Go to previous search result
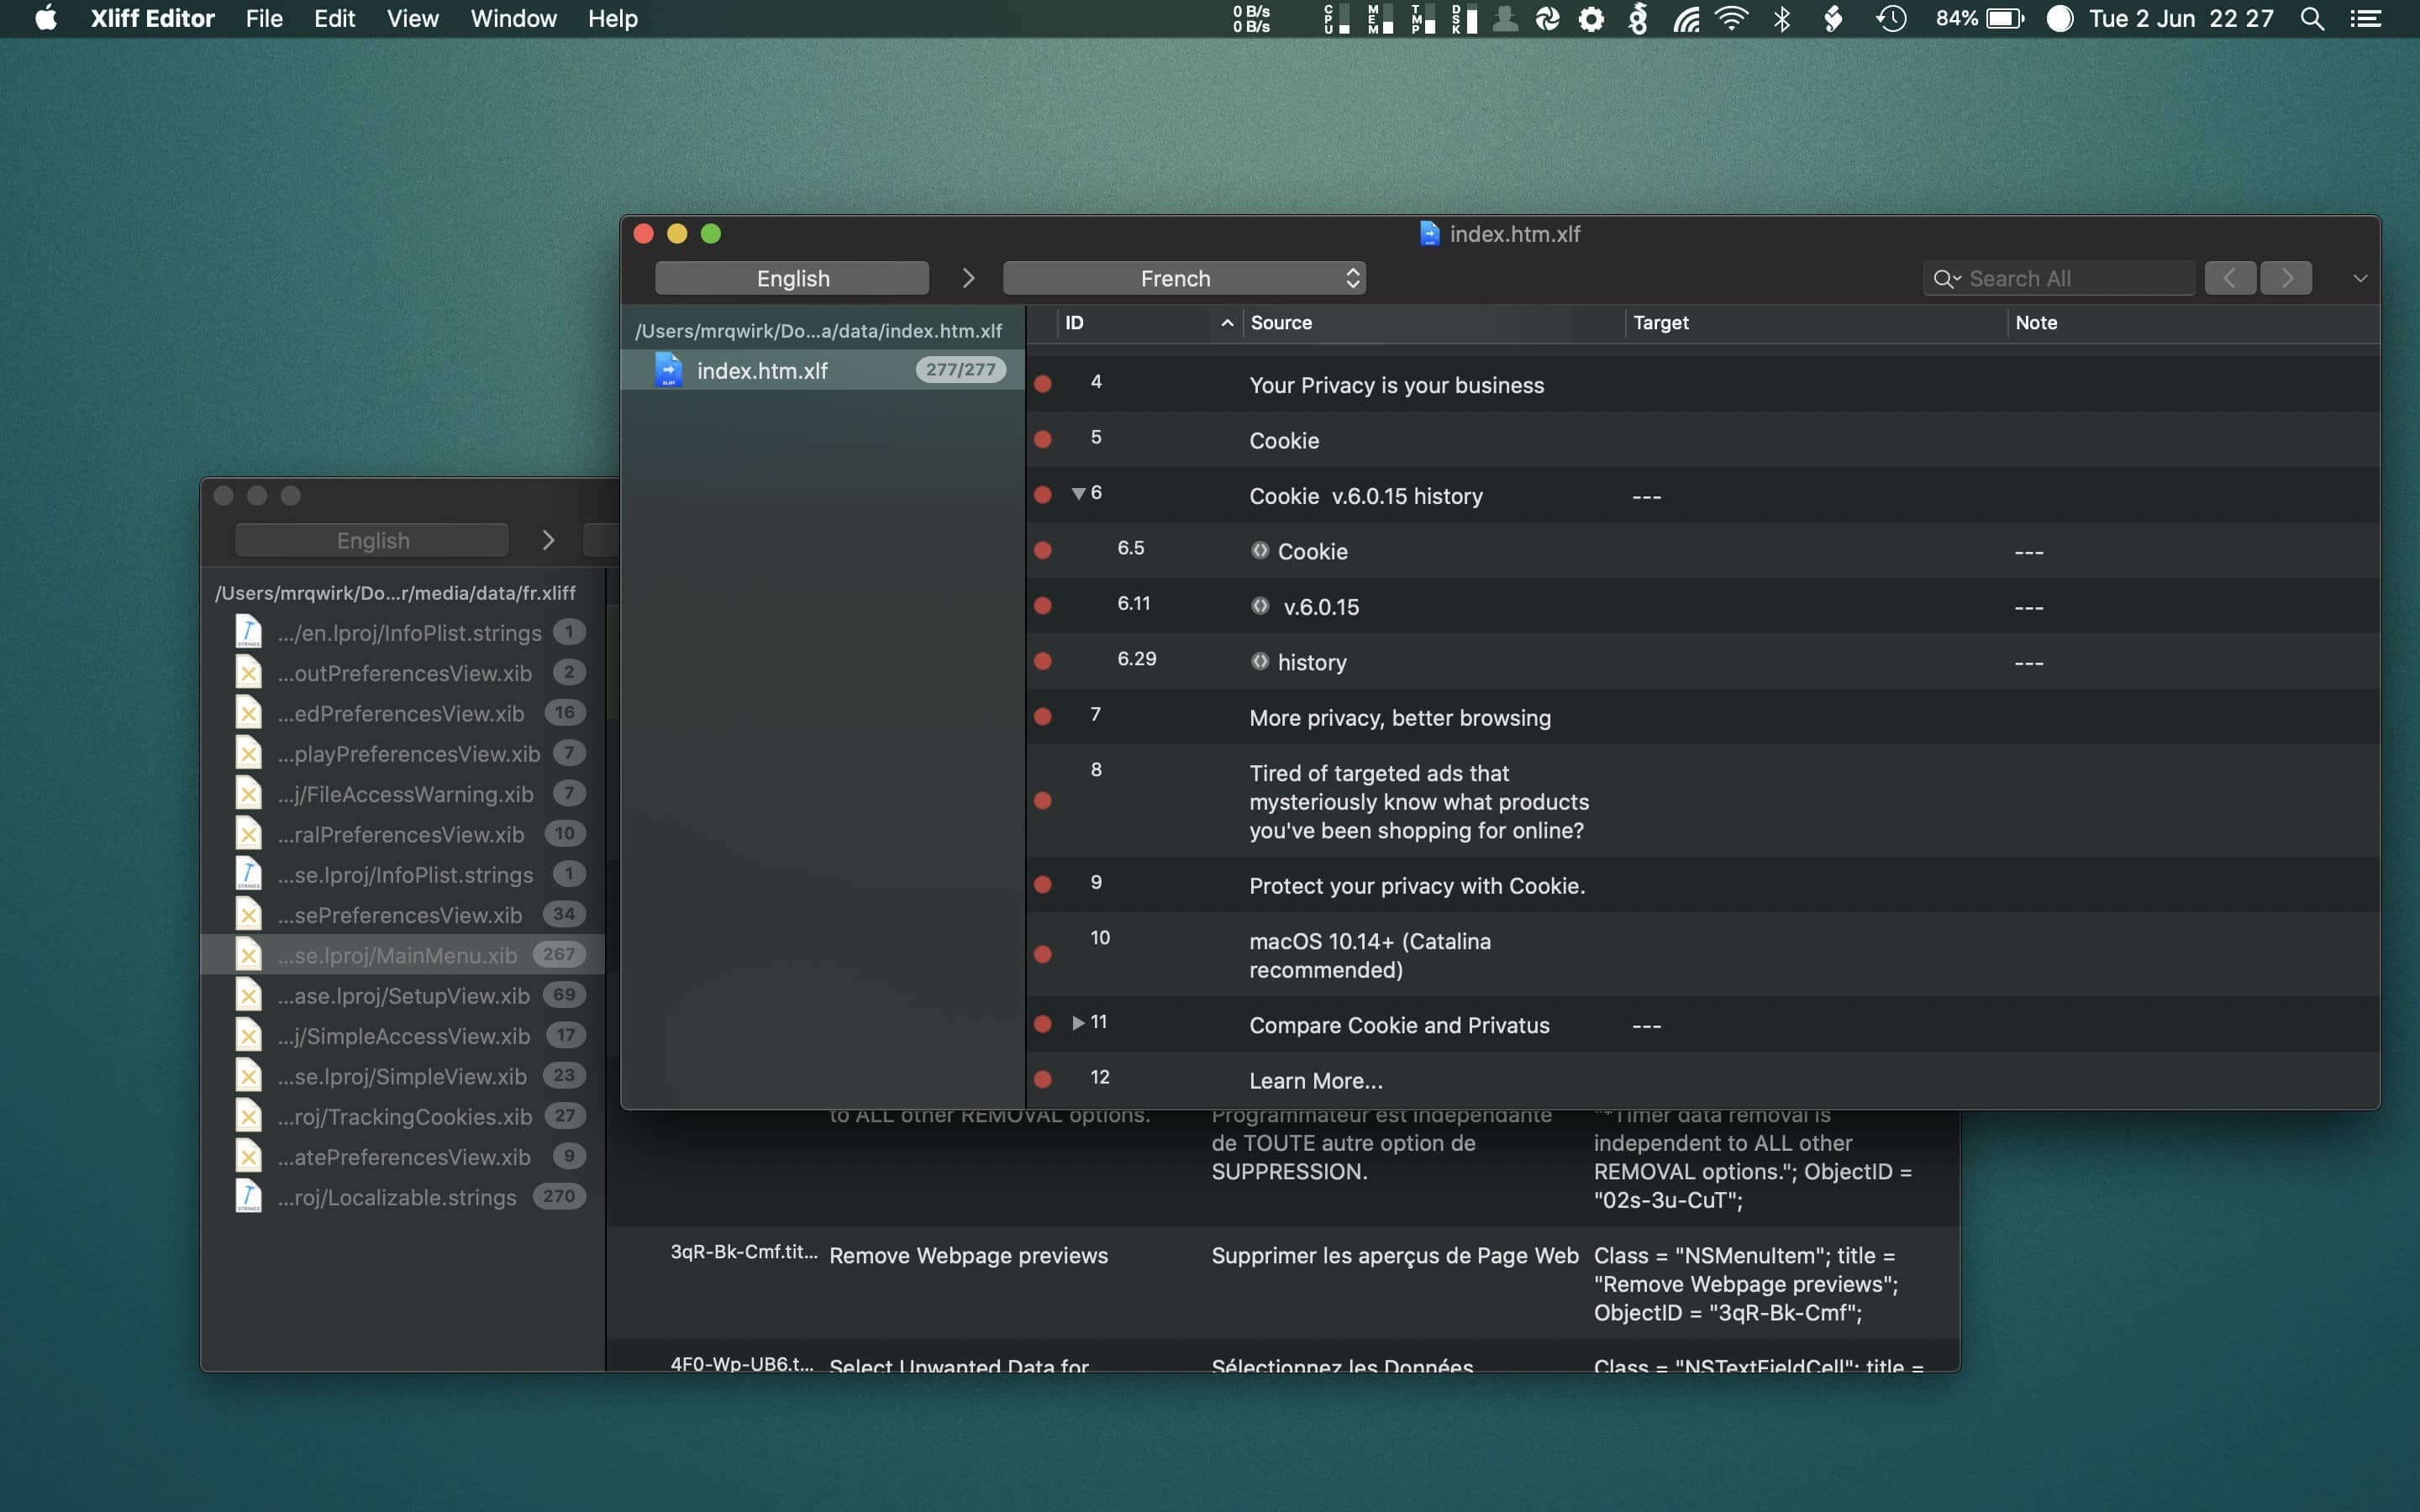This screenshot has height=1512, width=2420. pyautogui.click(x=2230, y=278)
